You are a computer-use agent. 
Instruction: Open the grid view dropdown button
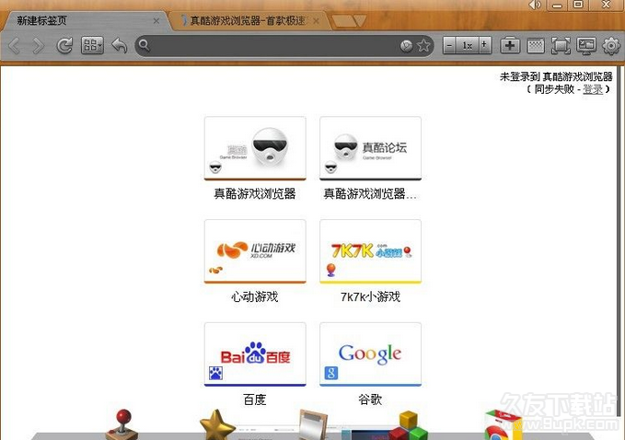tap(92, 45)
